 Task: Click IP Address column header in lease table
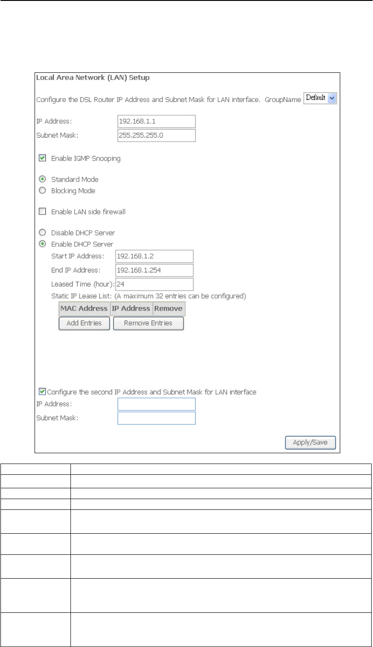[131, 308]
